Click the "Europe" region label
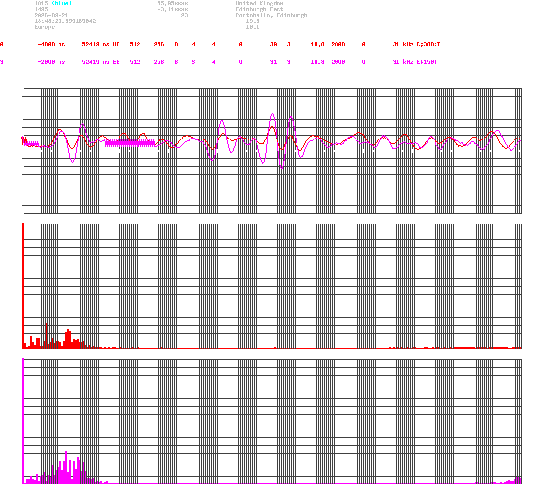 click(44, 27)
